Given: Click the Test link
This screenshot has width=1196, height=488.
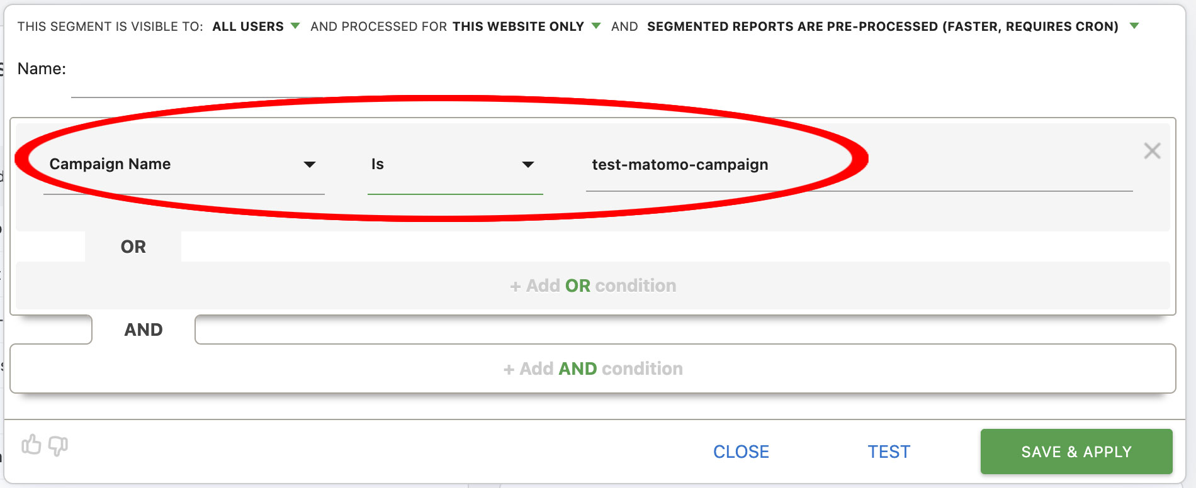Looking at the screenshot, I should tap(889, 452).
